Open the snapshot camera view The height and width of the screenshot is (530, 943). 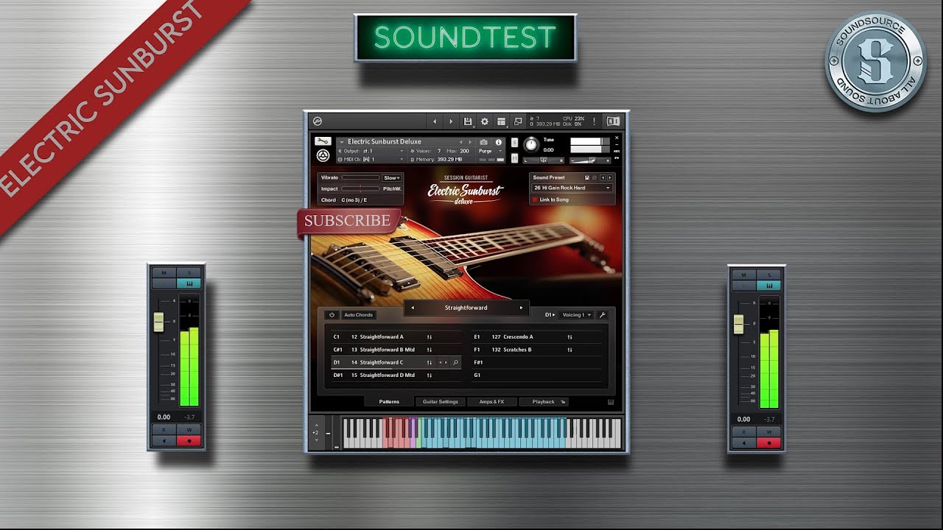tap(483, 142)
